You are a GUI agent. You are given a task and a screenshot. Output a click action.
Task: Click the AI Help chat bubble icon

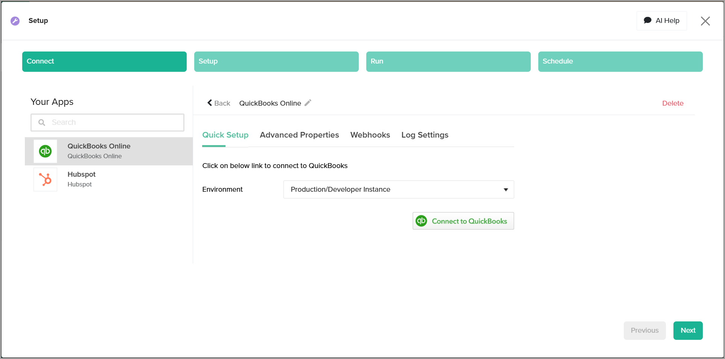point(647,20)
